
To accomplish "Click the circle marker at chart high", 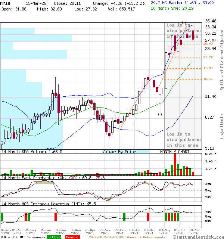I will (184, 23).
